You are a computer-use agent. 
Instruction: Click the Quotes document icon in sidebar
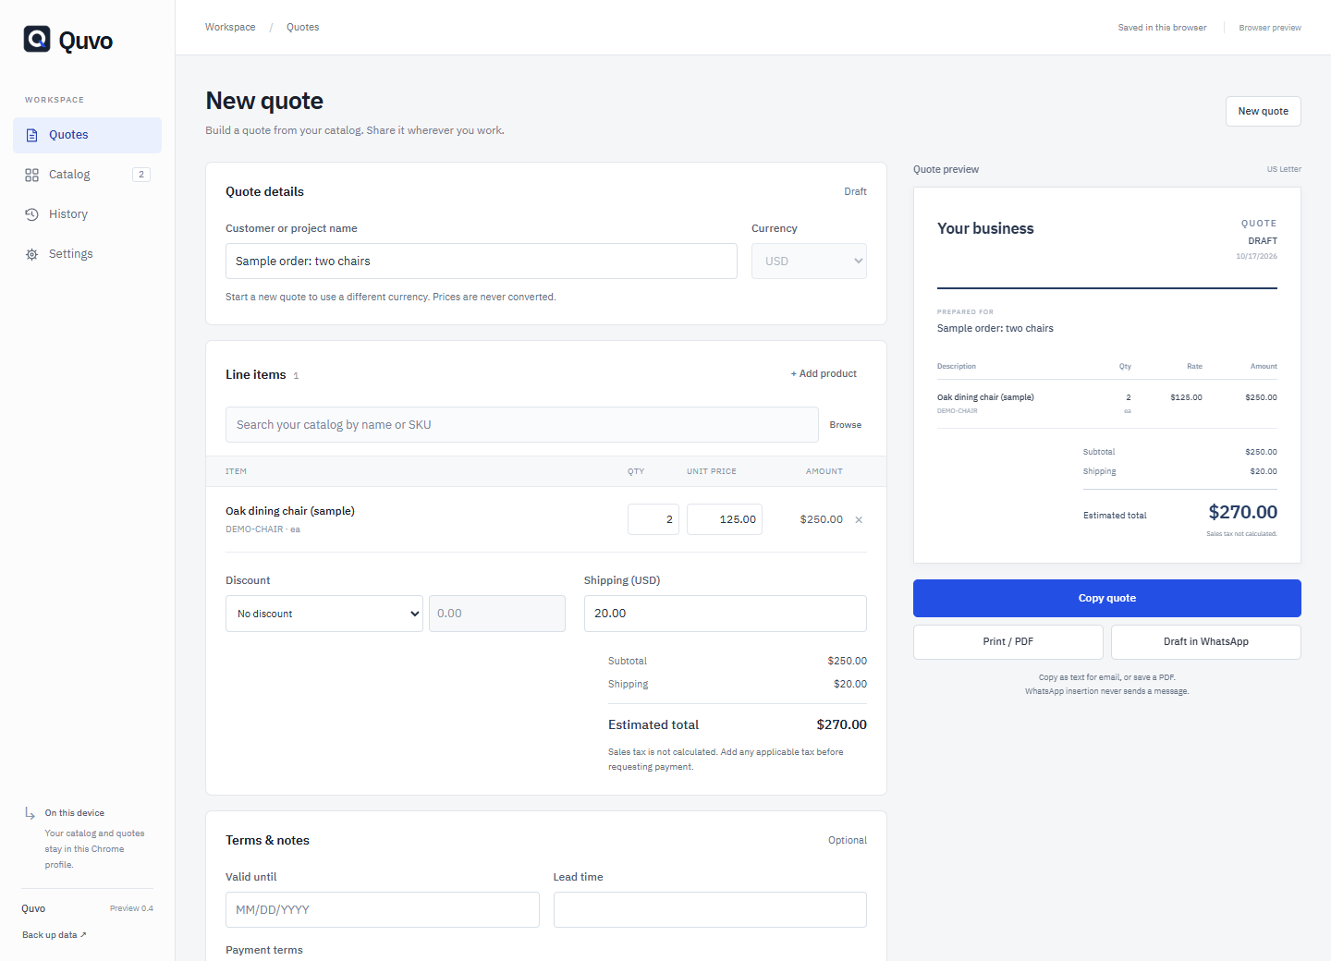coord(32,135)
